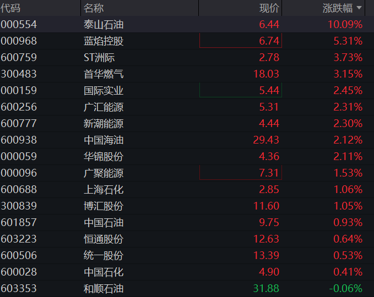Image resolution: width=374 pixels, height=297 pixels.
Task: Select stock code 000554
Action: 19,25
